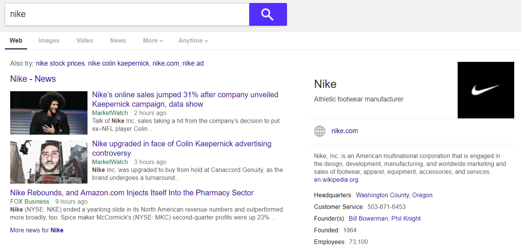Click the Nike swoosh logo image

485,90
